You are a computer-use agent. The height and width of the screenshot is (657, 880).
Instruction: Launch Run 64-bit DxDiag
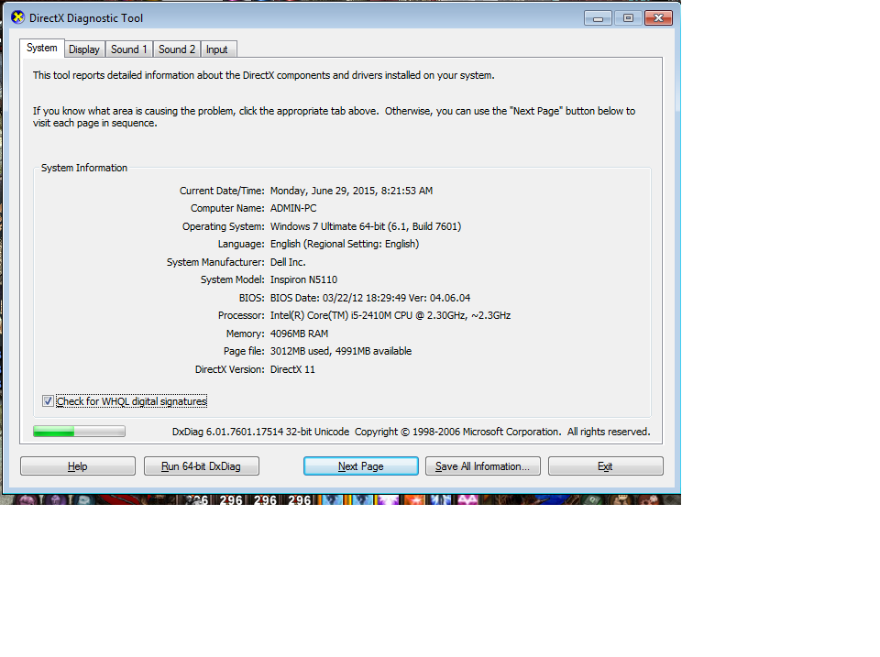click(202, 466)
